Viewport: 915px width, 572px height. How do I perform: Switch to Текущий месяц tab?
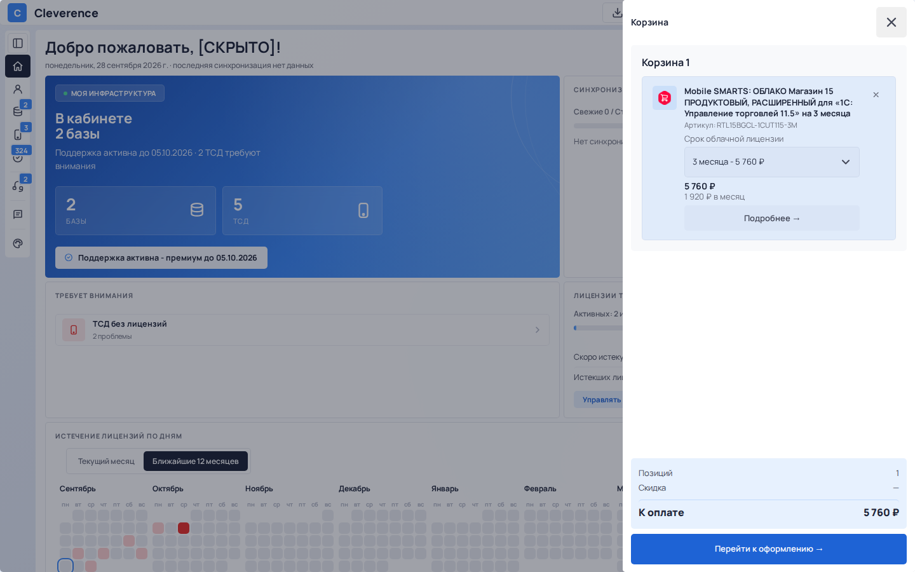click(x=106, y=461)
